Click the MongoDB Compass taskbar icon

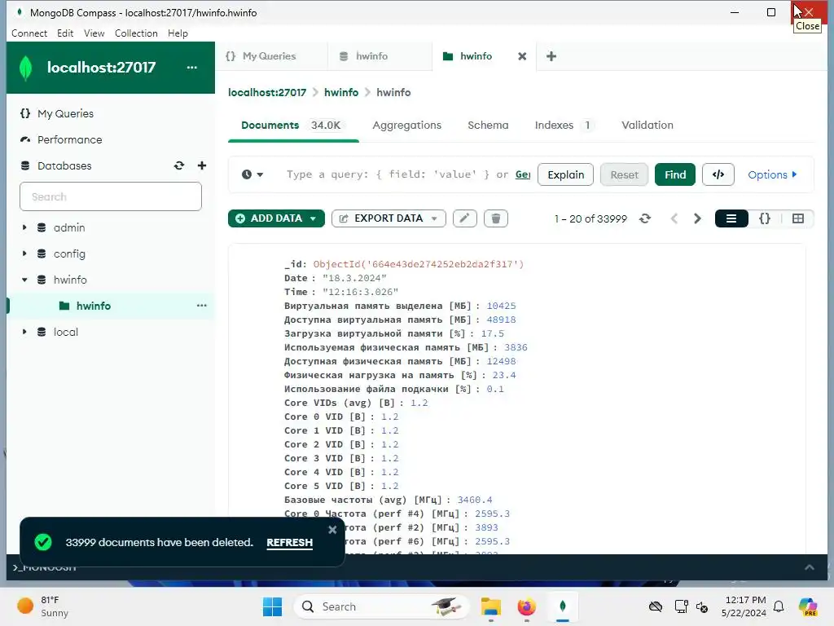pyautogui.click(x=562, y=606)
